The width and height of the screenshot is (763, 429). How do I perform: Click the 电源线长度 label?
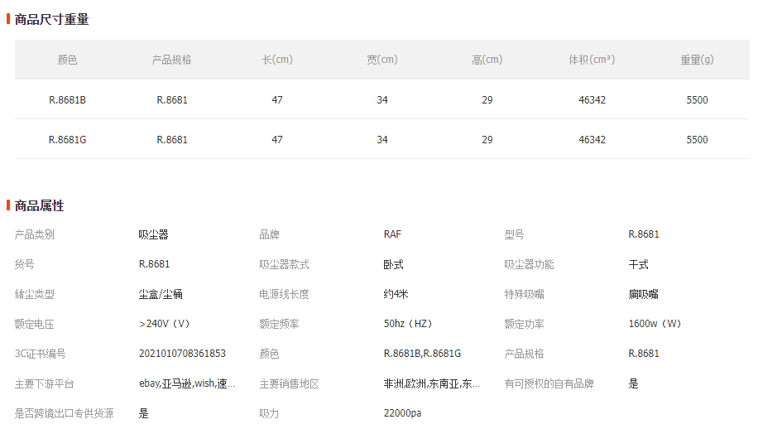(284, 294)
